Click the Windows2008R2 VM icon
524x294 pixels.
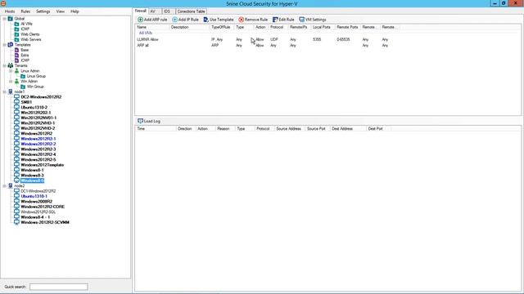[x=16, y=202]
